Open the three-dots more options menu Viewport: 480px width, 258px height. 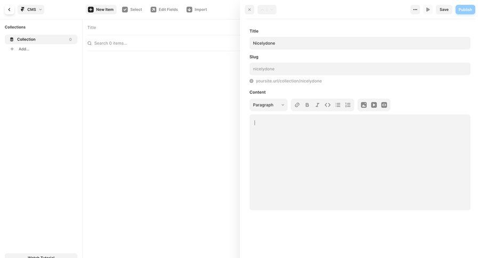[x=415, y=10]
